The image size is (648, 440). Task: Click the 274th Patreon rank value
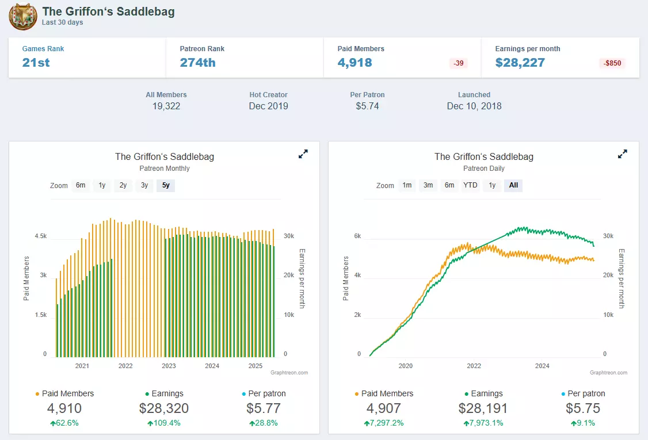[197, 62]
